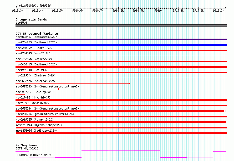Open variant nsv3229304 (Chaisson2019) label
234x161 pixels.
click(x=35, y=75)
